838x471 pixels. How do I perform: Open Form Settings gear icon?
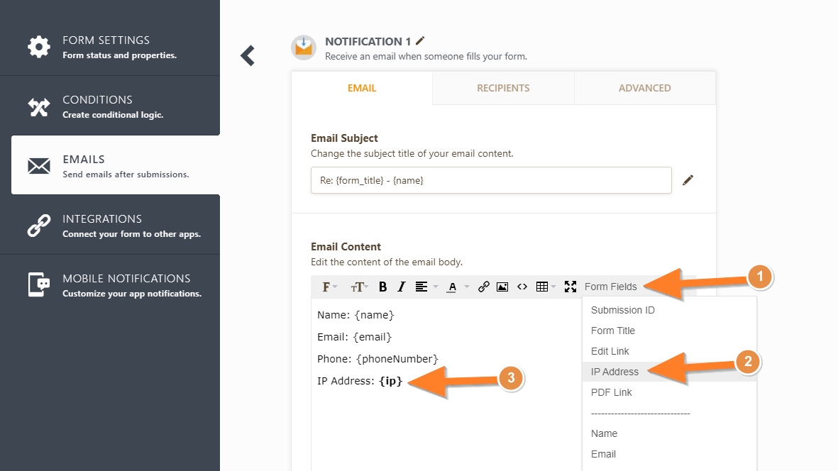click(x=39, y=47)
